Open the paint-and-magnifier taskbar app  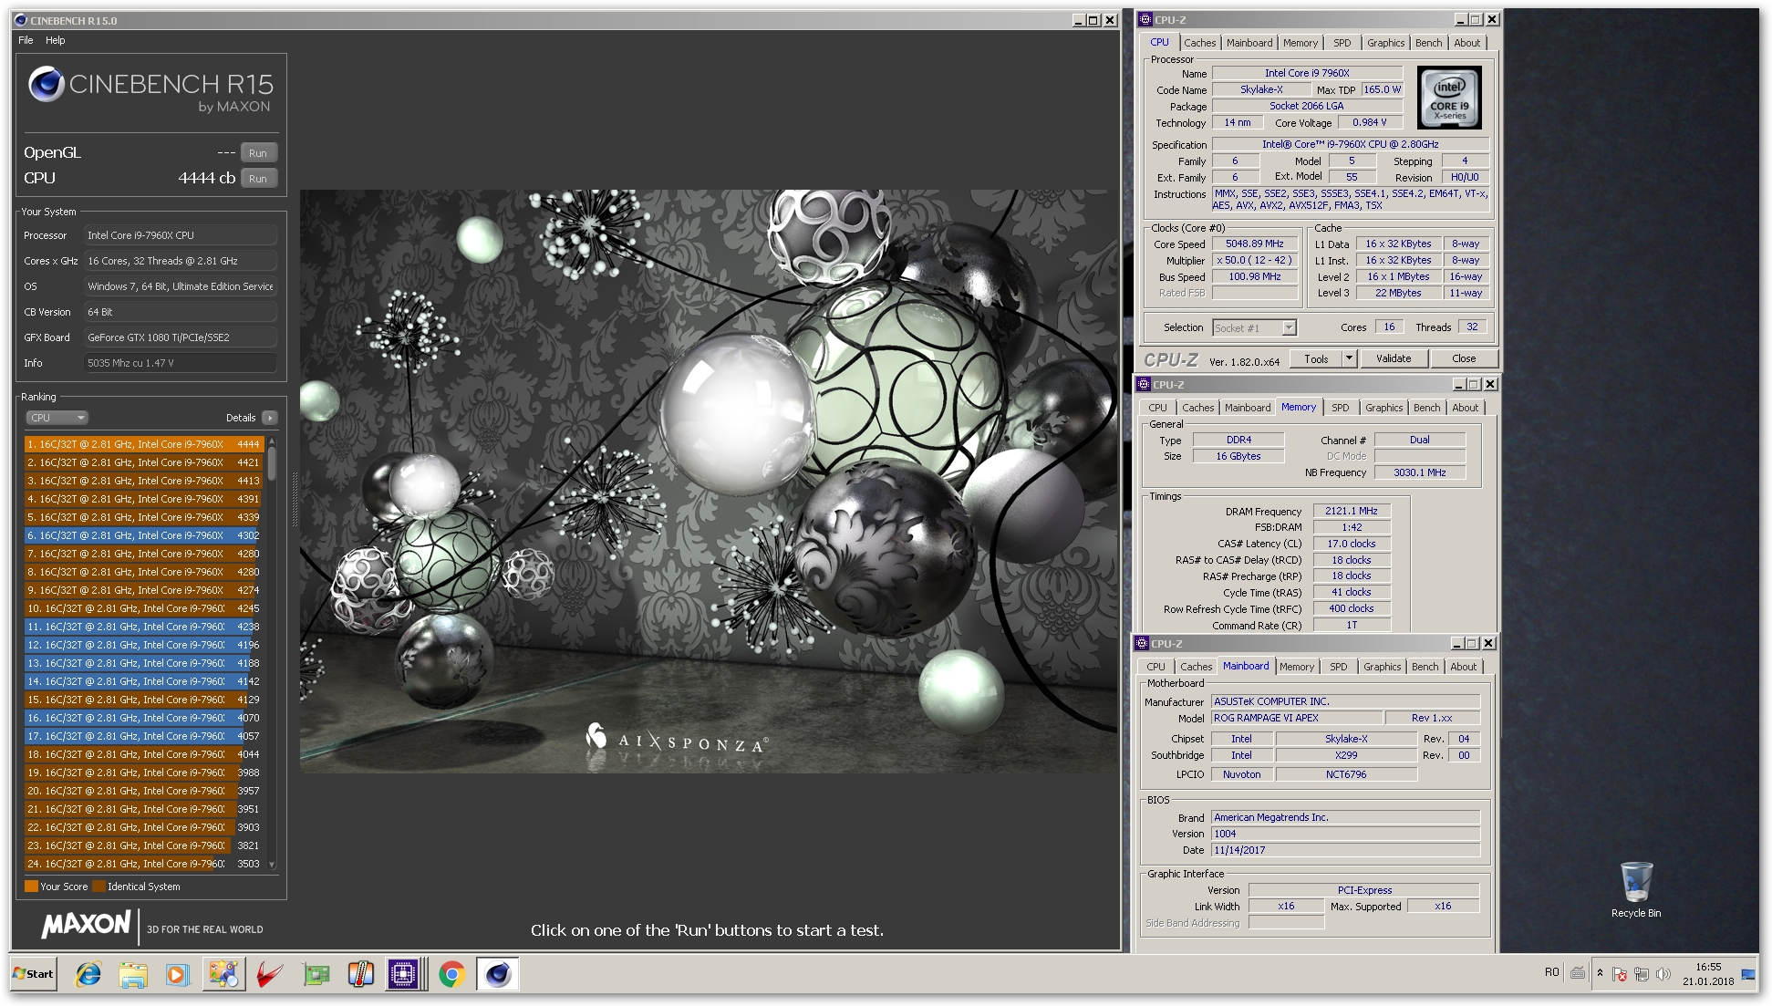click(223, 974)
